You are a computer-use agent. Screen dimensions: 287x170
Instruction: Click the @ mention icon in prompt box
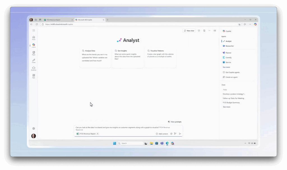[x=171, y=134]
